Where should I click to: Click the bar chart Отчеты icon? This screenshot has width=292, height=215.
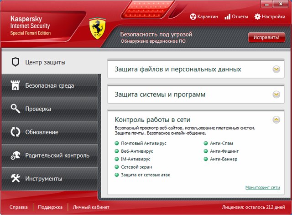(x=227, y=17)
